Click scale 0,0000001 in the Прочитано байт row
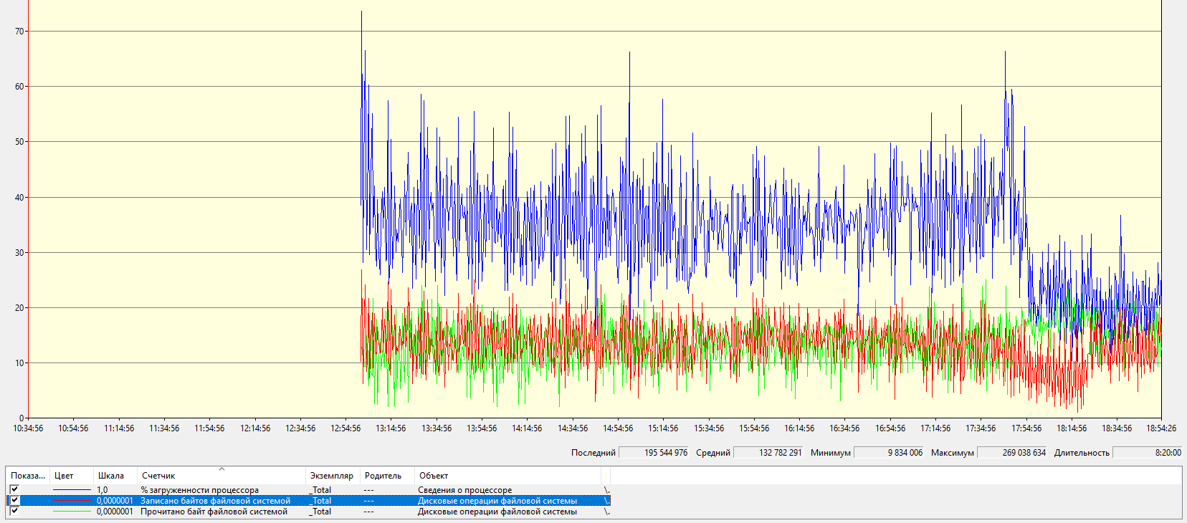Viewport: 1187px width, 523px height. tap(115, 512)
